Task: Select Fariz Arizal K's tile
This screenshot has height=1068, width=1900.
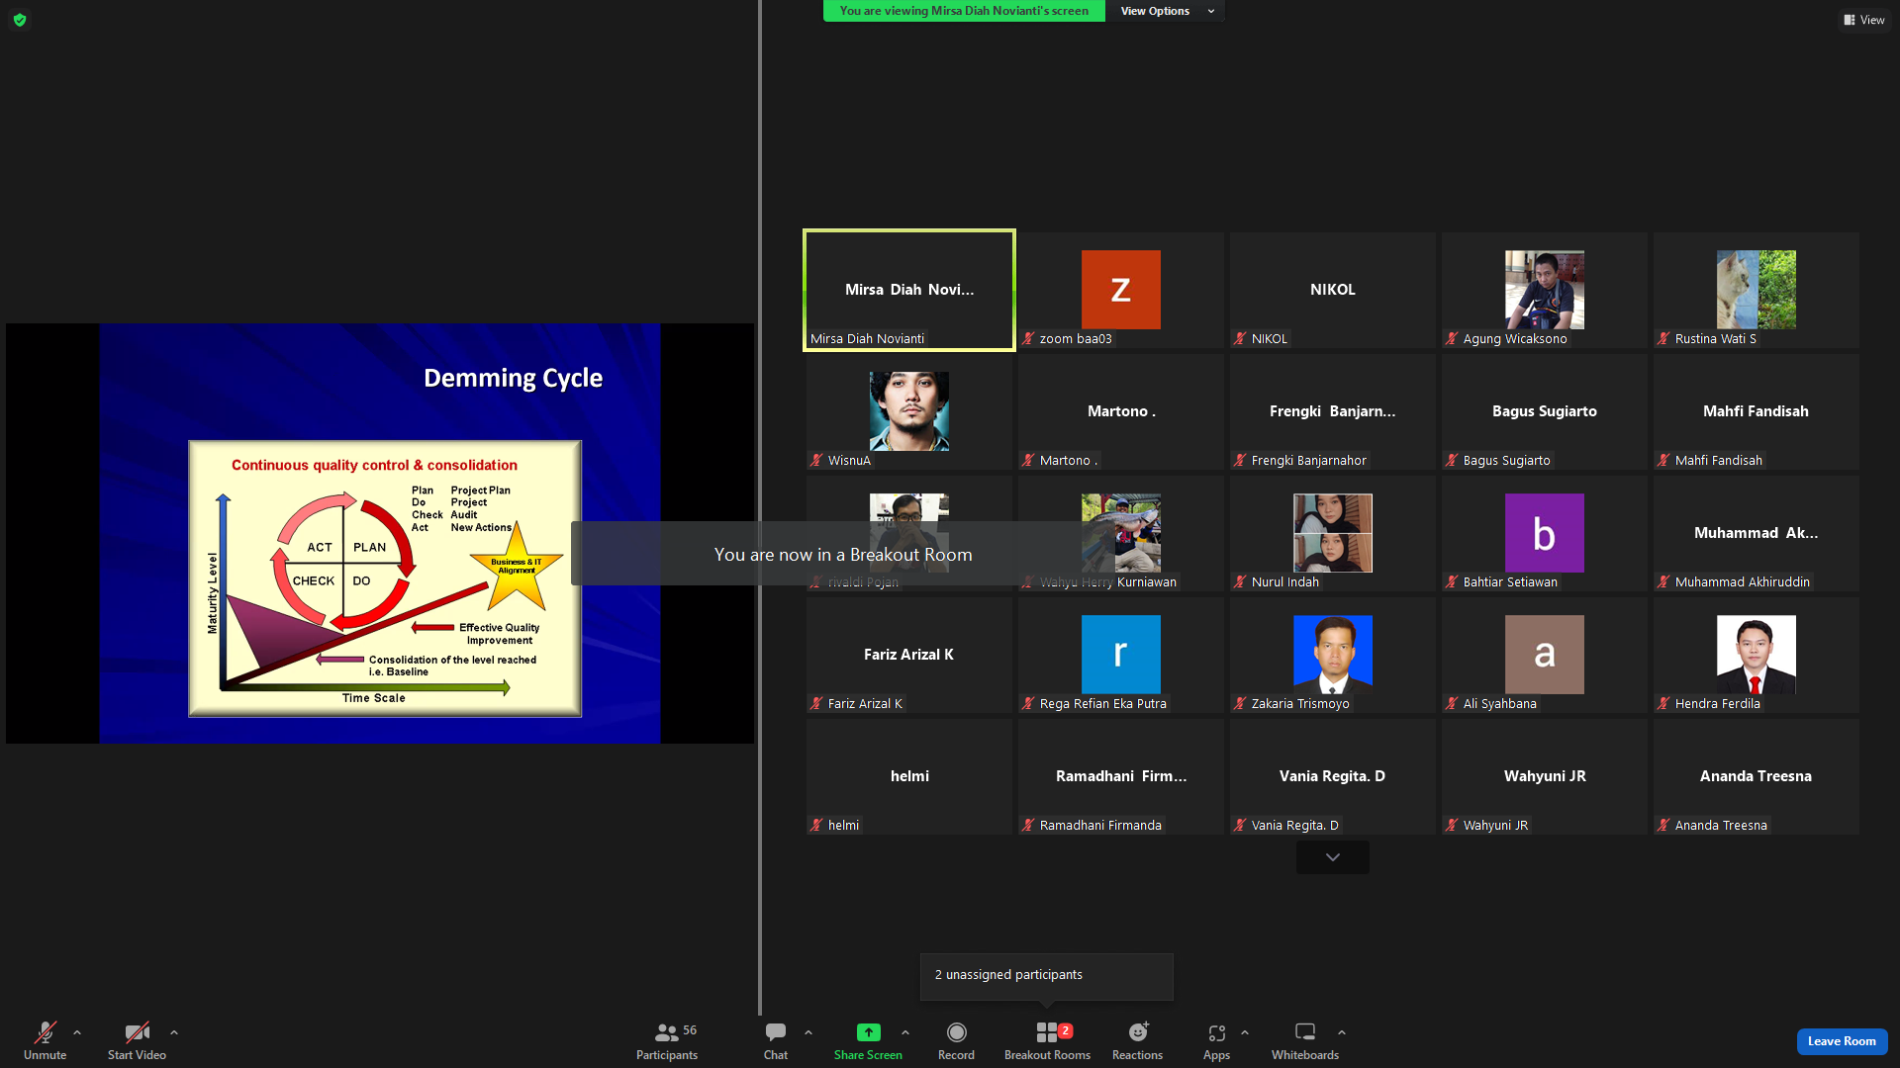Action: coord(909,655)
